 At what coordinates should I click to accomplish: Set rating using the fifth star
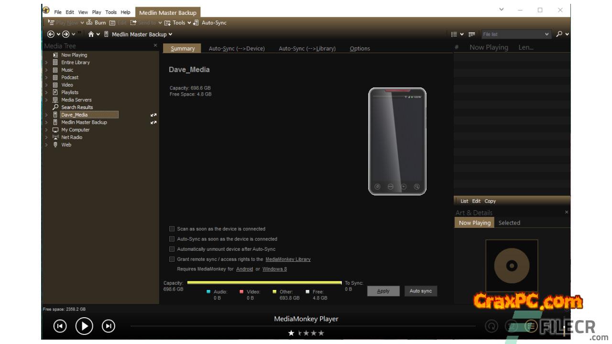[321, 333]
